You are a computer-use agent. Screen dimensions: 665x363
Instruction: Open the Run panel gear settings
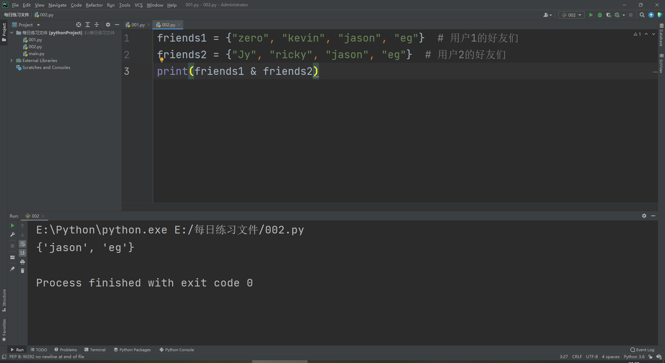[x=644, y=216]
